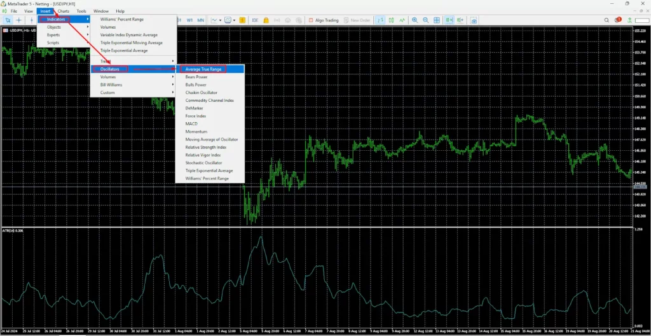Image resolution: width=651 pixels, height=336 pixels.
Task: Open the Help menu
Action: coord(120,11)
